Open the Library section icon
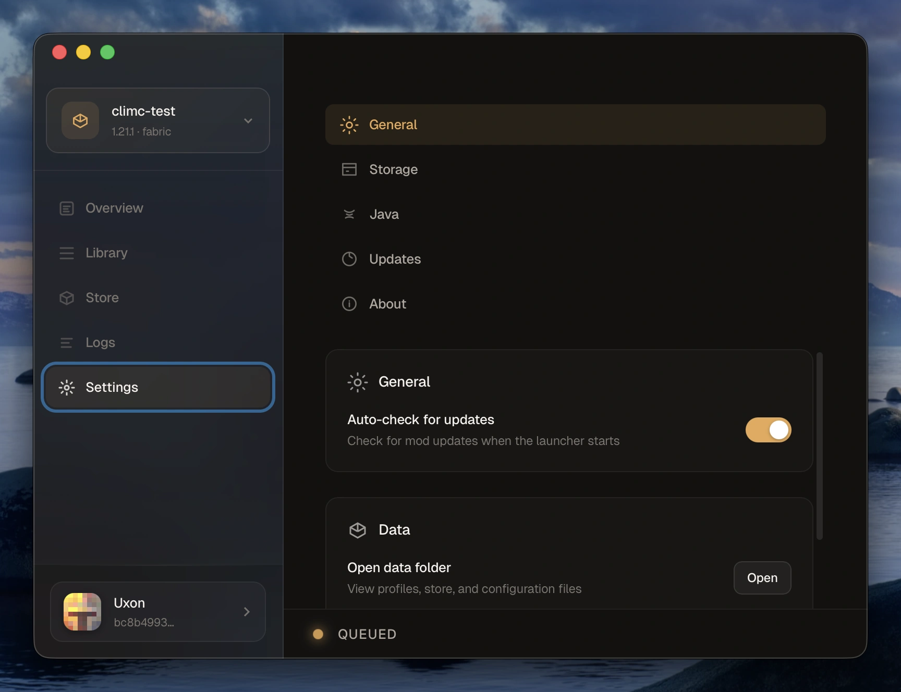The image size is (901, 692). pos(66,253)
